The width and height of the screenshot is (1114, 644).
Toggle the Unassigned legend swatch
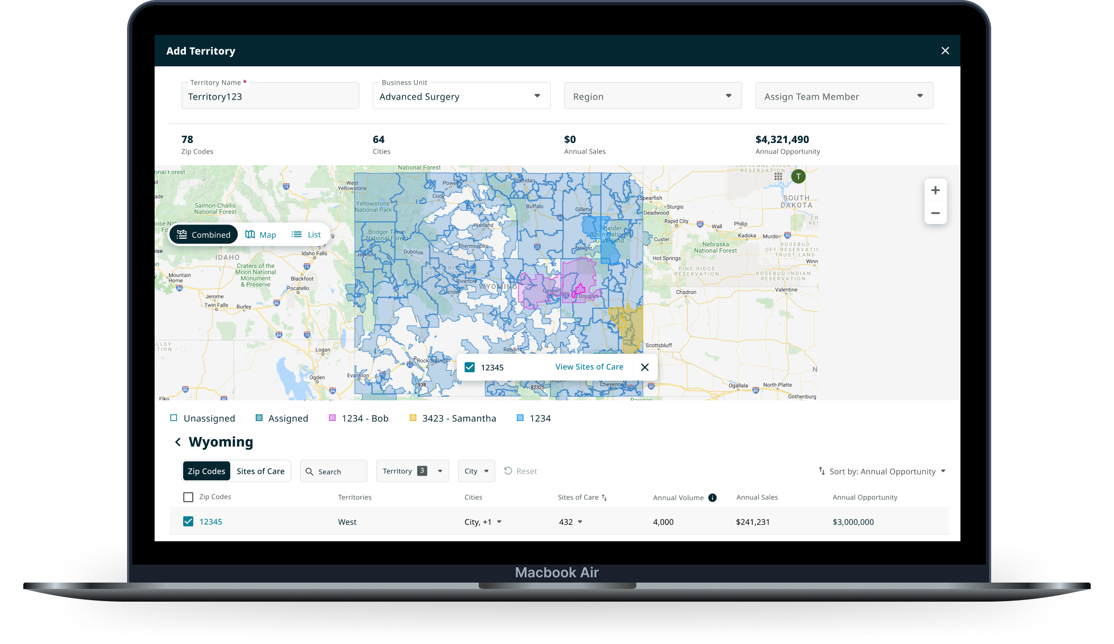174,418
